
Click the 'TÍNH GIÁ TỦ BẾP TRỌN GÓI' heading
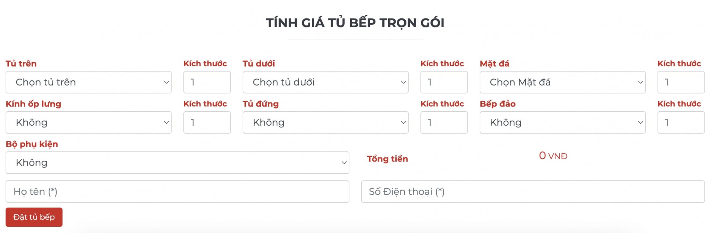(355, 23)
